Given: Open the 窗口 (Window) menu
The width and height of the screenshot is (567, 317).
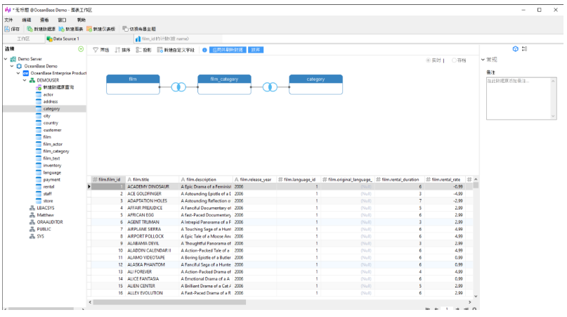Looking at the screenshot, I should 63,20.
